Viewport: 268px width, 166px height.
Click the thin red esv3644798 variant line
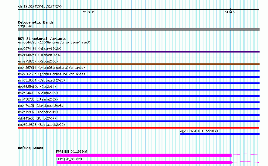(x=139, y=45)
